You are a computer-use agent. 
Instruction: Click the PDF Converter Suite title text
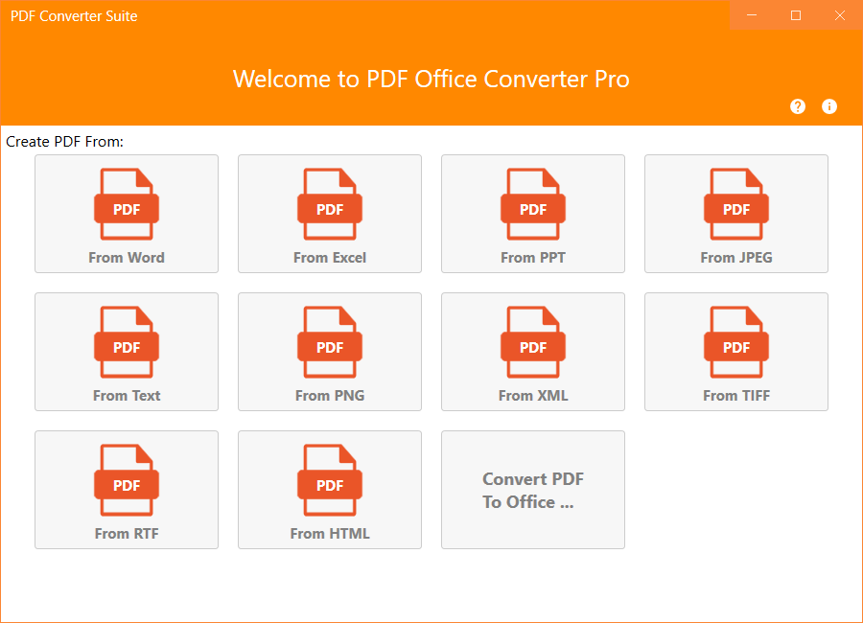pos(73,15)
